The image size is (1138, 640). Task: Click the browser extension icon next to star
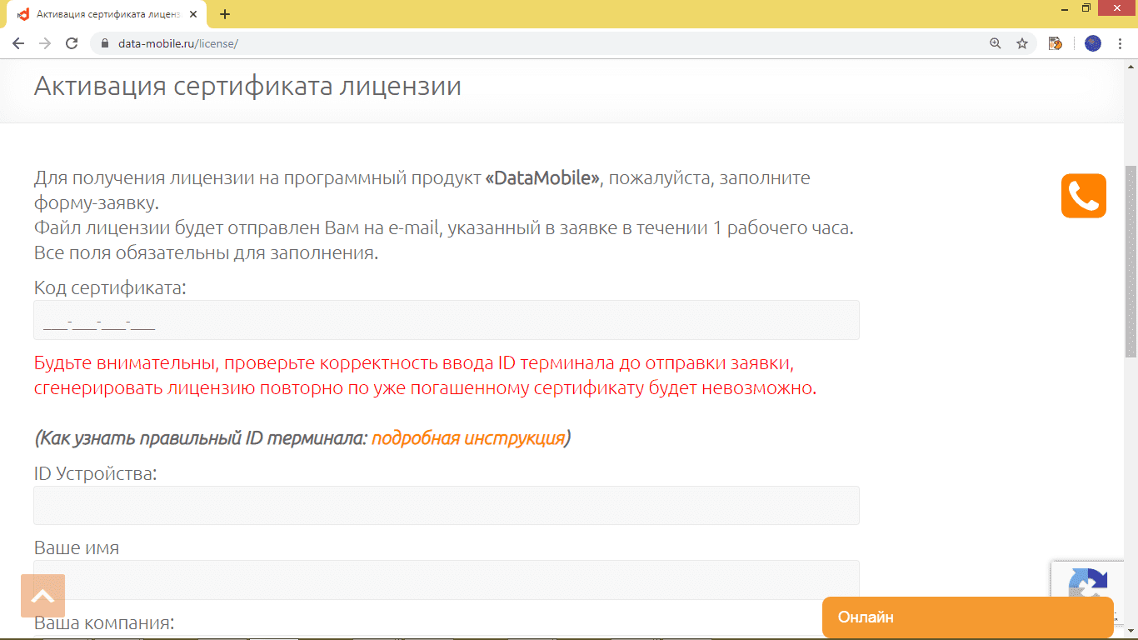(1056, 43)
